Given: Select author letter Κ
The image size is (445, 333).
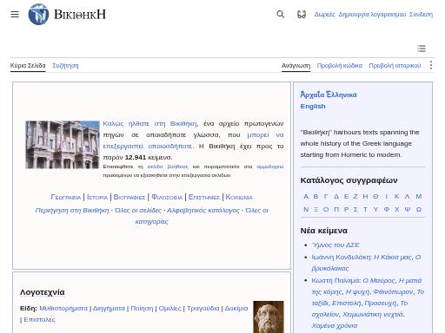Looking at the screenshot, I should click(396, 197).
